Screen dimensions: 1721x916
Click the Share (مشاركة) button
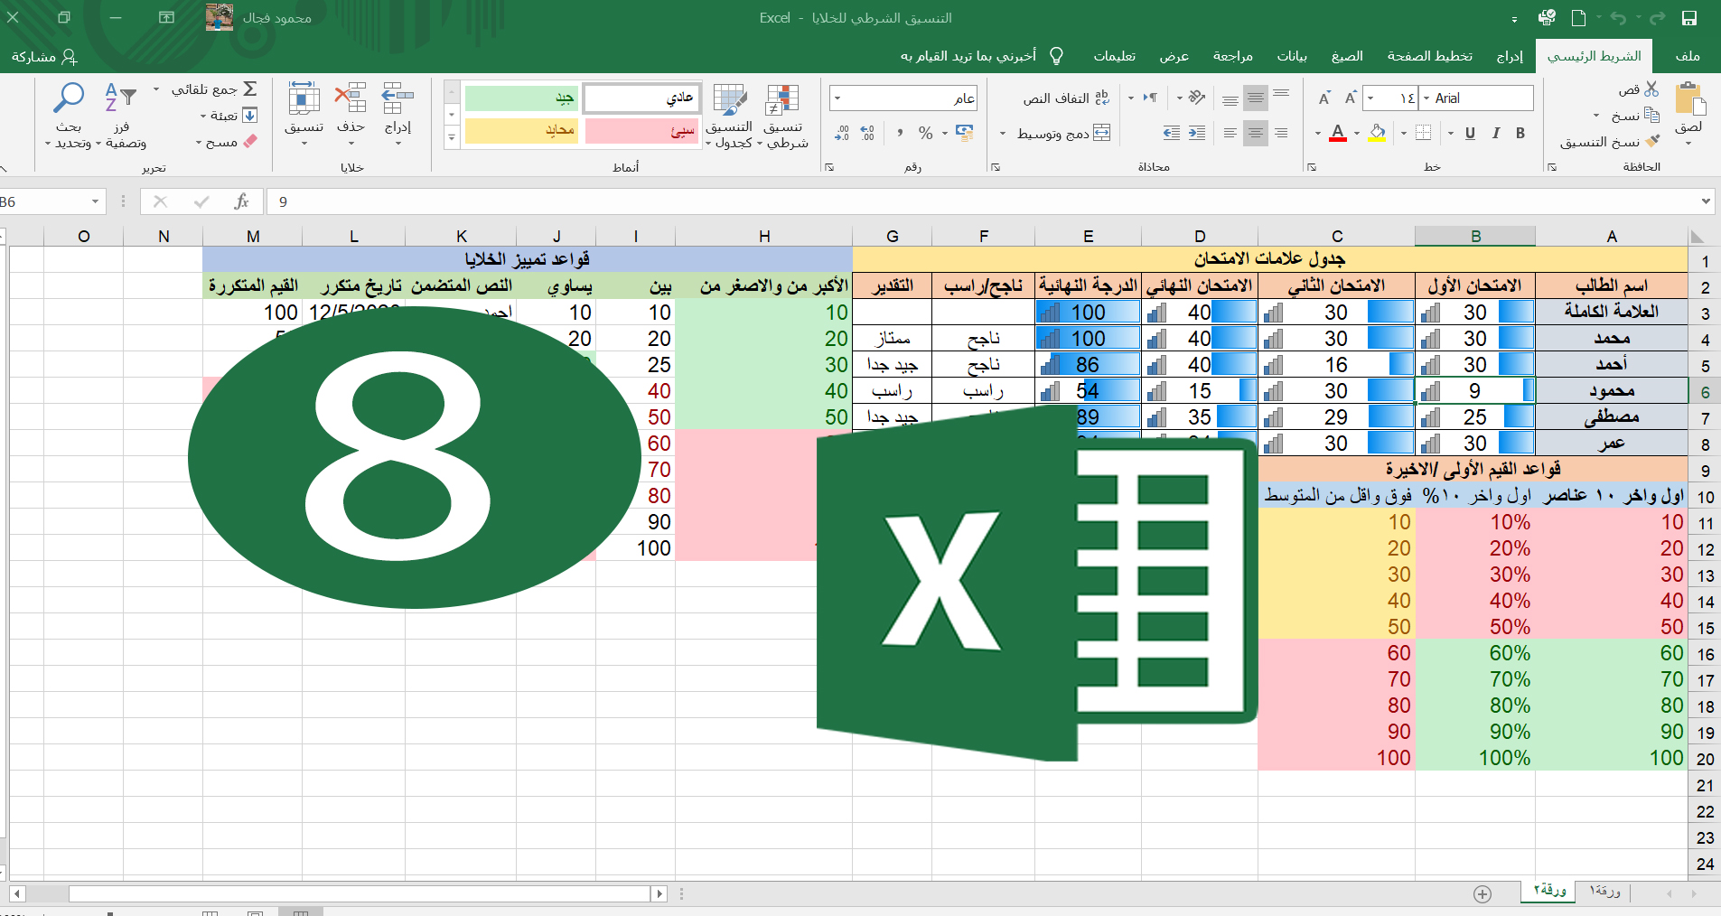(x=43, y=57)
